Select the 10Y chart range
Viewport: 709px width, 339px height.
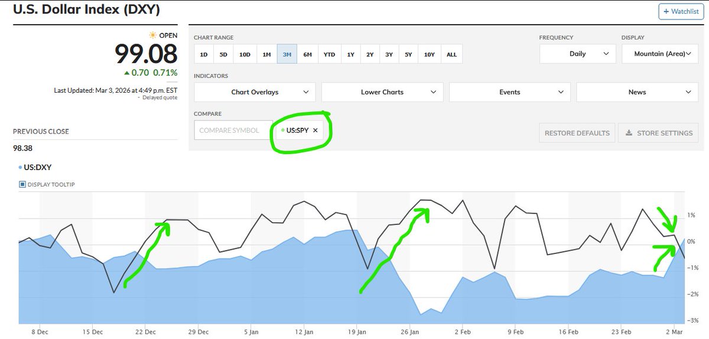point(430,54)
